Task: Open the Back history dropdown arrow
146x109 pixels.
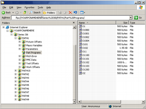Action: 13,13
